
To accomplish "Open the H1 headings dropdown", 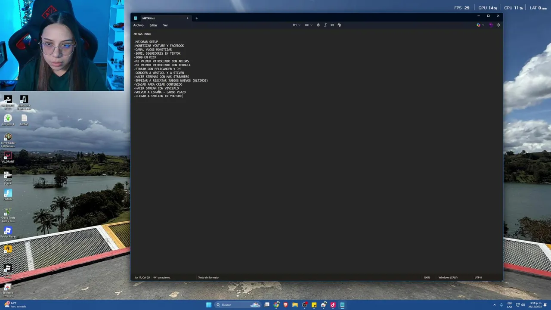I will (x=297, y=25).
